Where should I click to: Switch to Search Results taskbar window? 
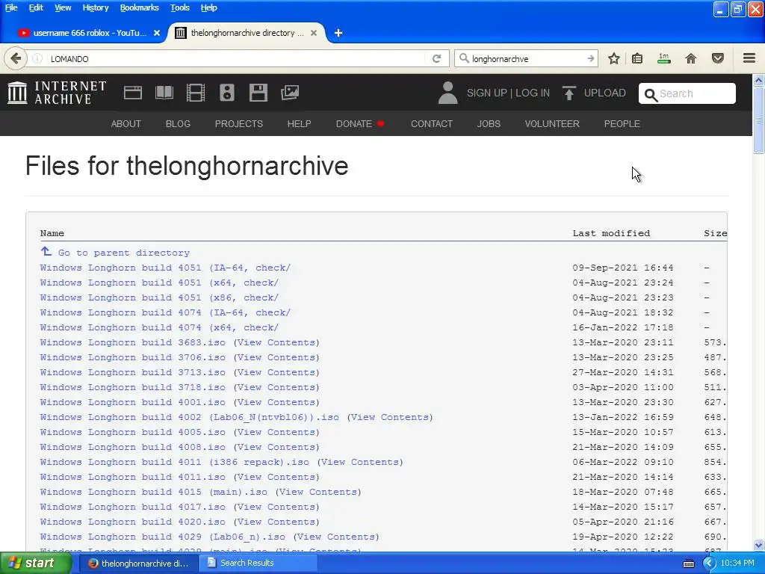pos(258,564)
